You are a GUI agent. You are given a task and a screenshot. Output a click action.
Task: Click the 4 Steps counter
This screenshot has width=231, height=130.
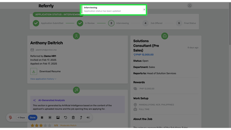point(21,118)
